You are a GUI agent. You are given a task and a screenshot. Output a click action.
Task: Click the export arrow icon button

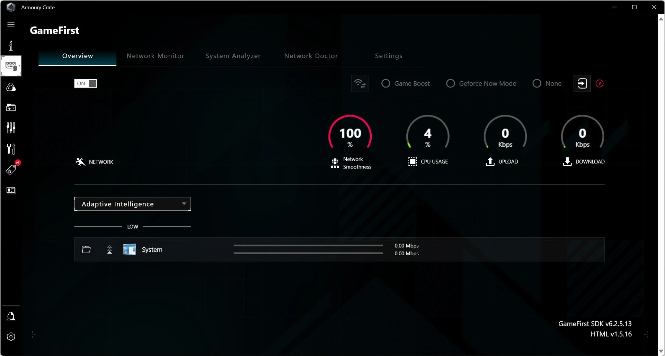pyautogui.click(x=582, y=83)
